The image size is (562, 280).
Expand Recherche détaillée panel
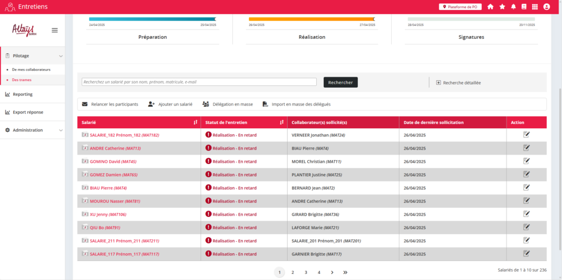tap(458, 83)
